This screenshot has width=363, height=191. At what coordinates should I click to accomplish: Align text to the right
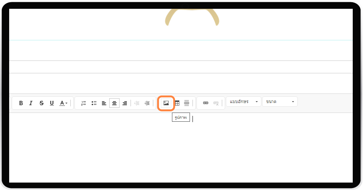coord(125,103)
